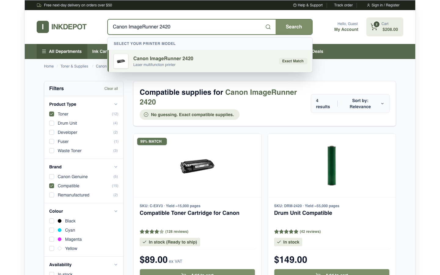Click the Help & Support question icon
Viewport: 440px width, 275px height.
[295, 5]
